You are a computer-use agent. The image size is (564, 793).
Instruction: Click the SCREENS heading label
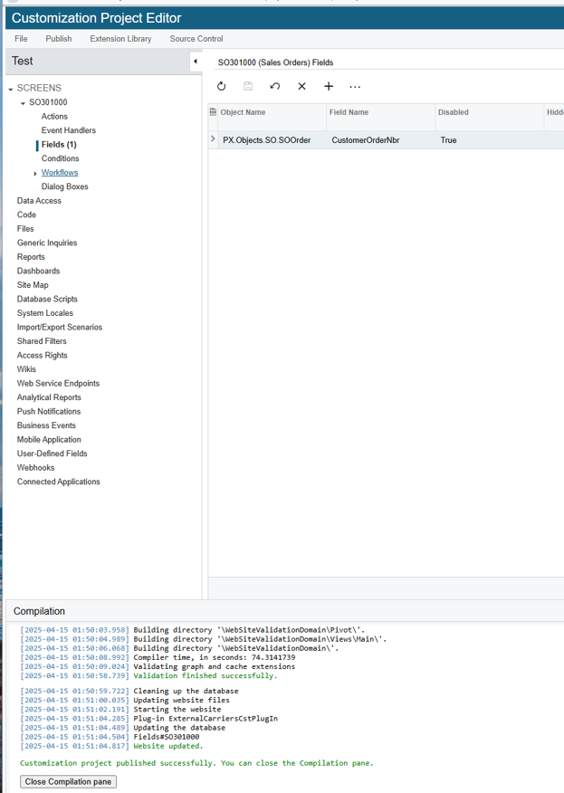(x=39, y=88)
